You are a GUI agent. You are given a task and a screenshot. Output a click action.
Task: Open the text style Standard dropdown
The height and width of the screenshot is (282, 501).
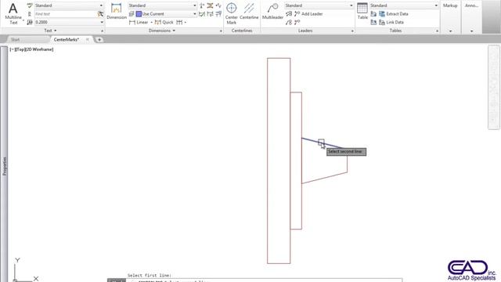[x=101, y=5]
